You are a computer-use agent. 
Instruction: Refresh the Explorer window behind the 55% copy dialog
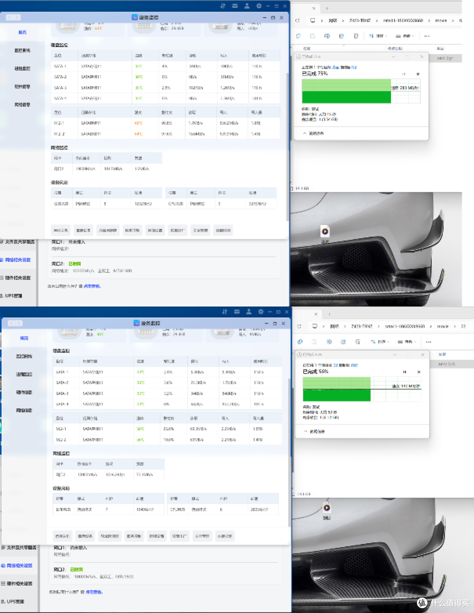299,326
